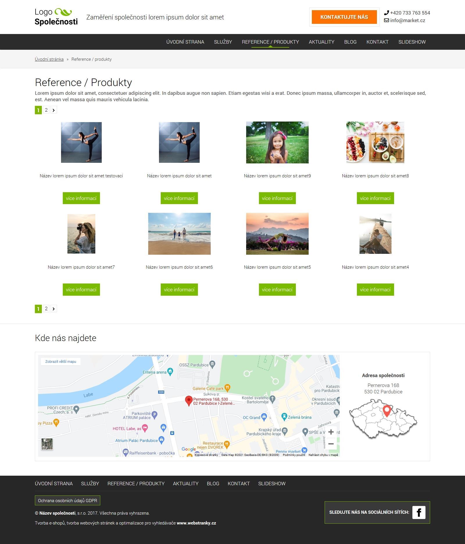Go to next page arrow in bottom pagination

(x=54, y=309)
